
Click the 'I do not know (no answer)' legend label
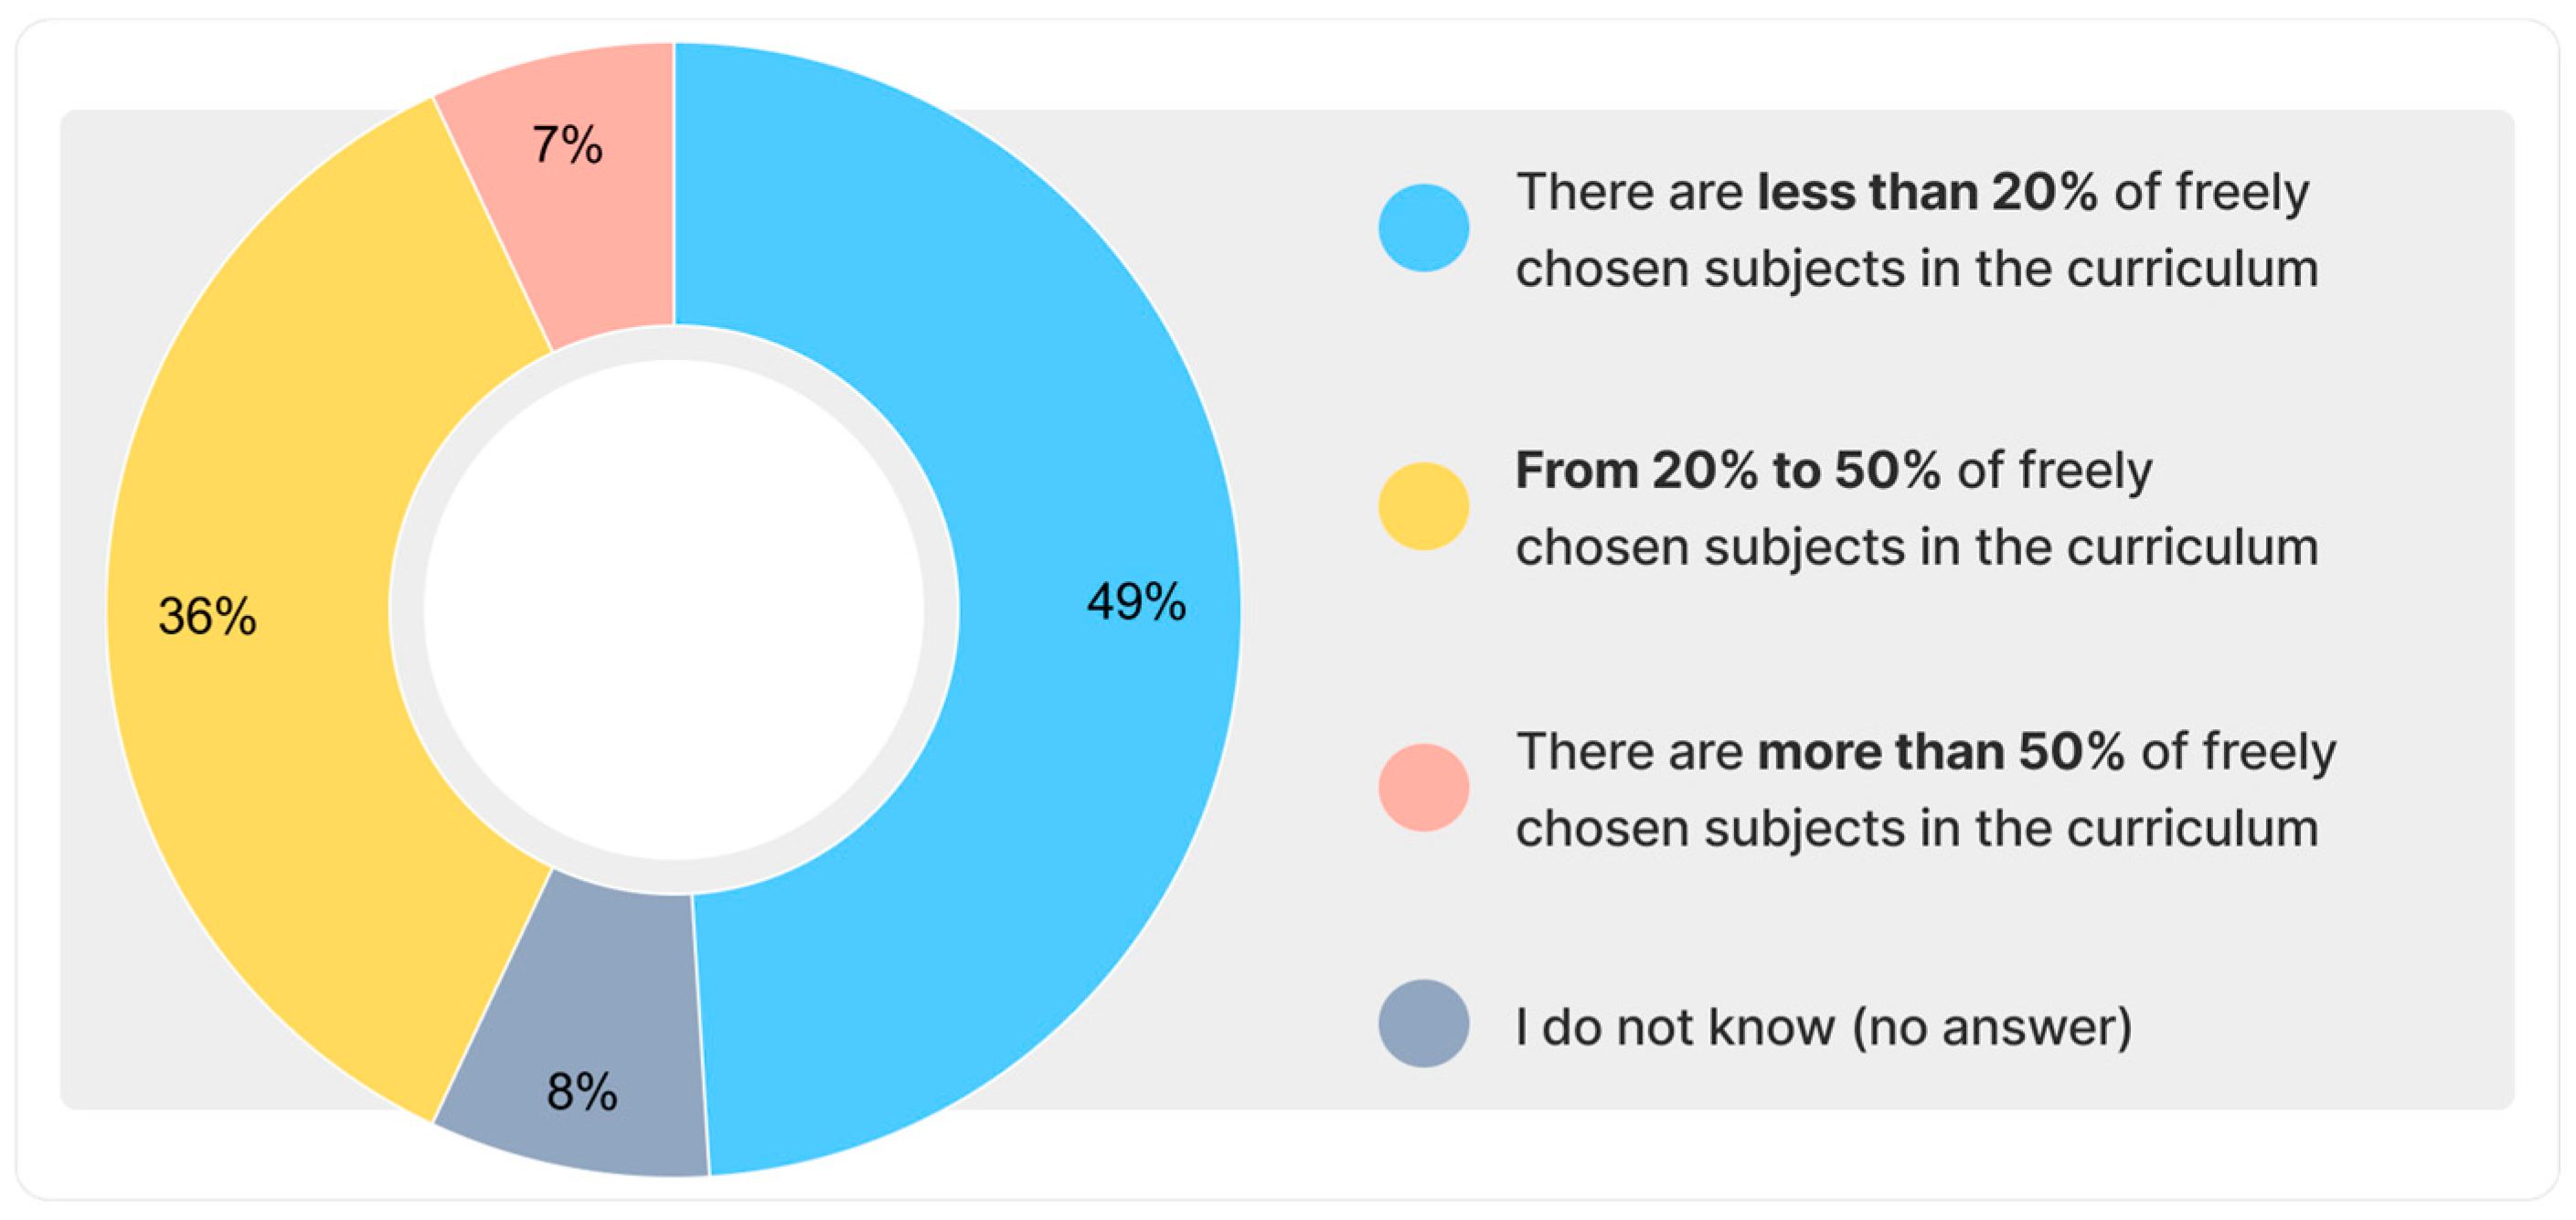tap(1823, 1027)
